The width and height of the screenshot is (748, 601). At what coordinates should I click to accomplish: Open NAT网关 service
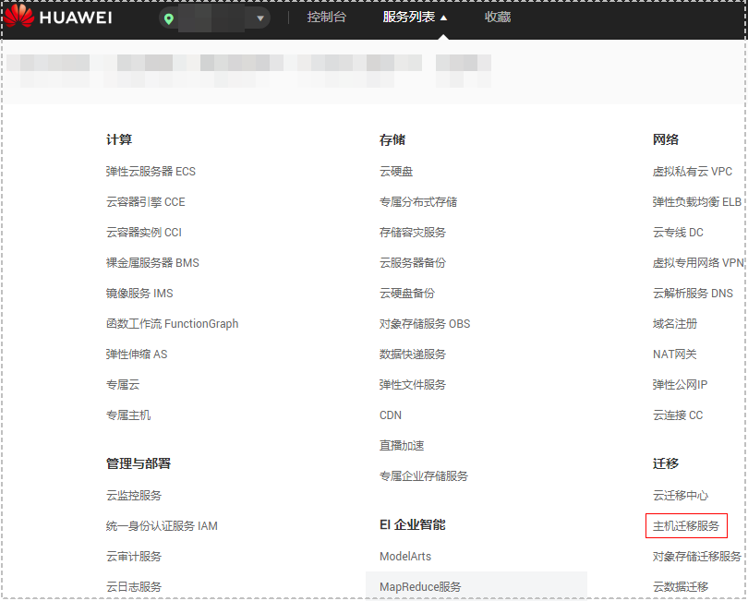coord(674,355)
